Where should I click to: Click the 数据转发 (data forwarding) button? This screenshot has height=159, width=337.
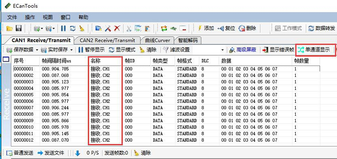(x=322, y=28)
